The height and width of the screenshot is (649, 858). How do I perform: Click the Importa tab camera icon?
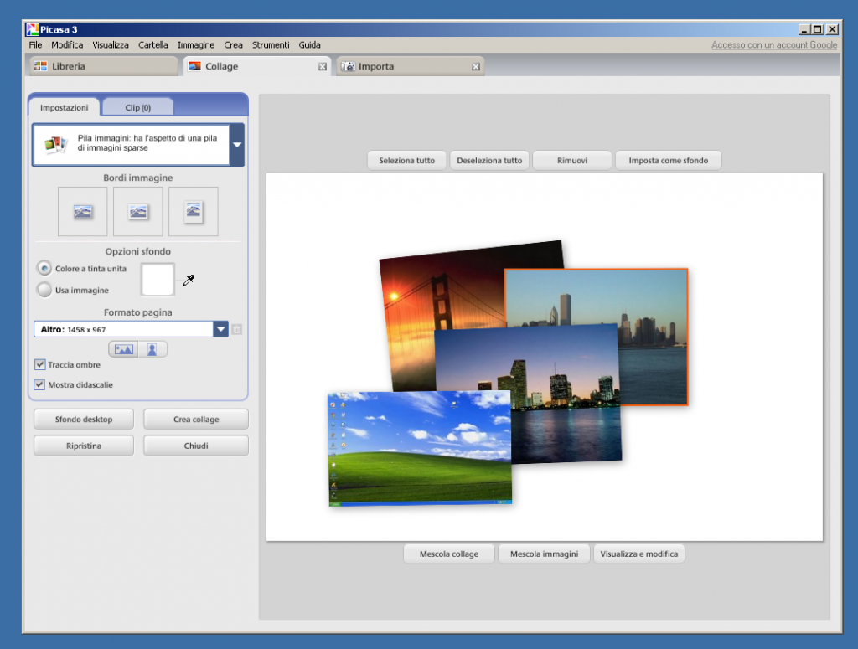(x=346, y=65)
